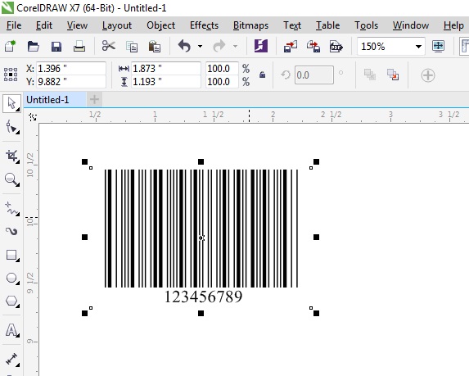
Task: Select the Freehand tool
Action: (12, 209)
